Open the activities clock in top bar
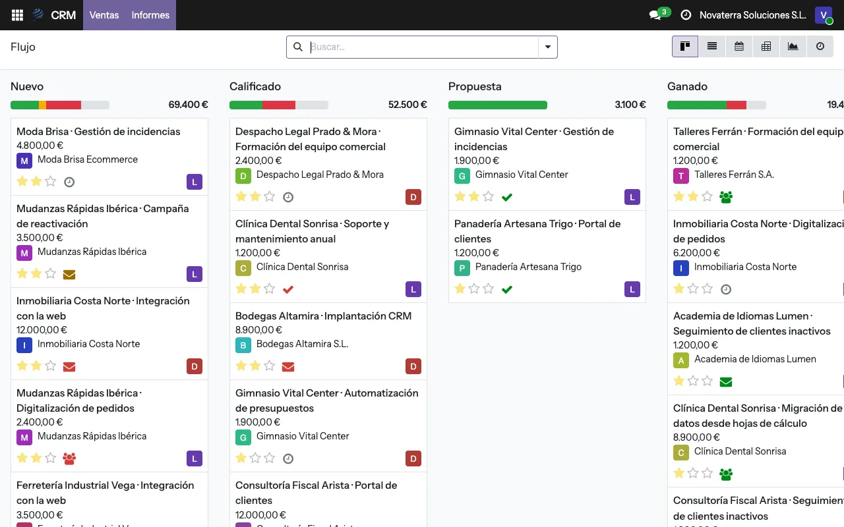 [686, 15]
